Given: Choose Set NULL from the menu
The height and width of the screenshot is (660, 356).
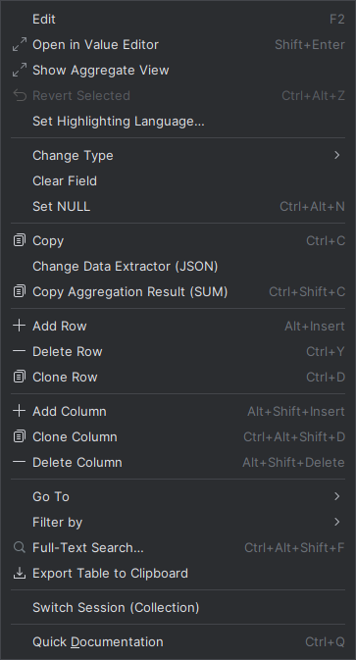Looking at the screenshot, I should [178, 206].
